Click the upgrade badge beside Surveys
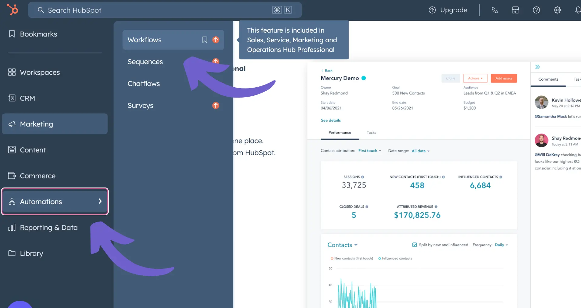 pyautogui.click(x=216, y=105)
